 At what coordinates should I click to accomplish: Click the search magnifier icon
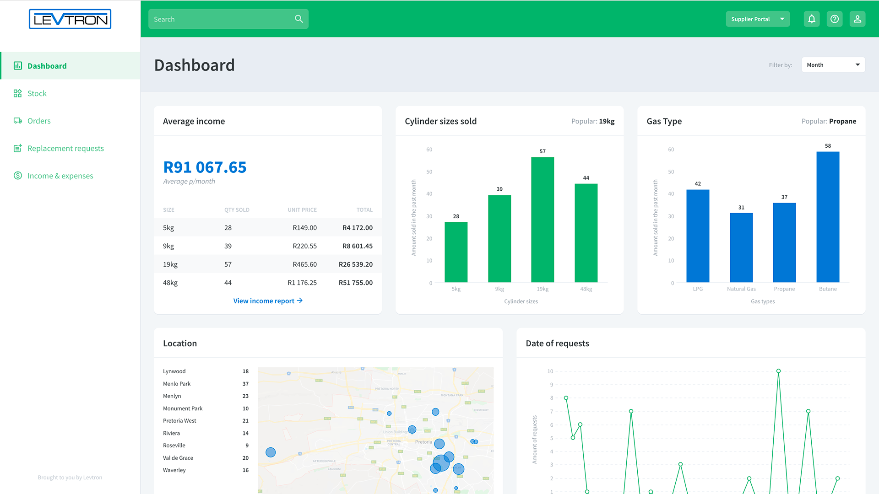pos(298,19)
